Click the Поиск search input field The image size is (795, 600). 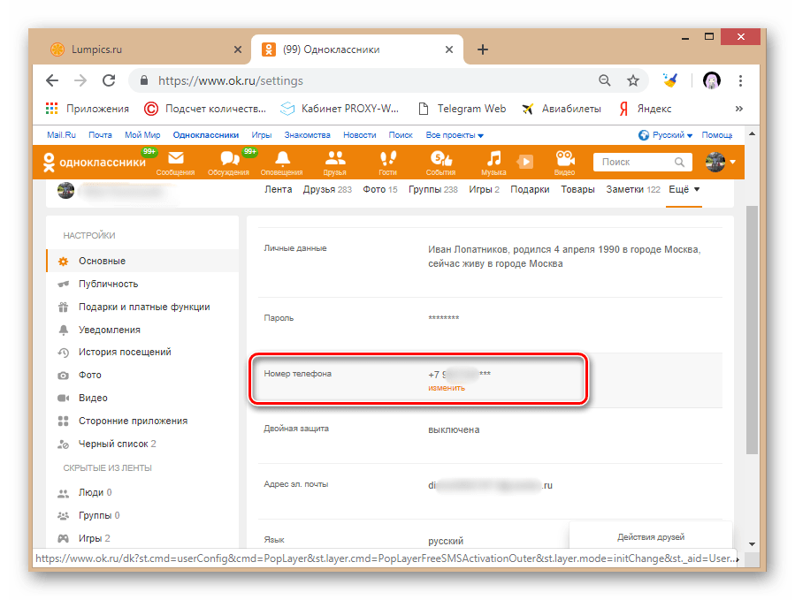pyautogui.click(x=632, y=162)
